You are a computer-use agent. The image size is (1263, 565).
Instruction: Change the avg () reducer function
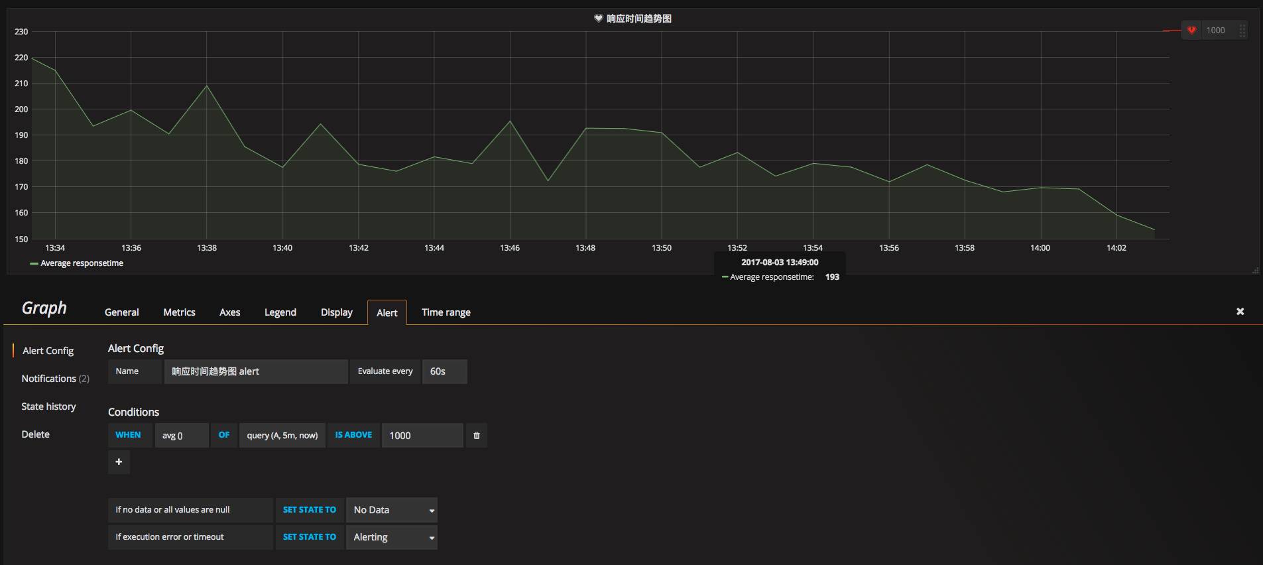pos(181,436)
